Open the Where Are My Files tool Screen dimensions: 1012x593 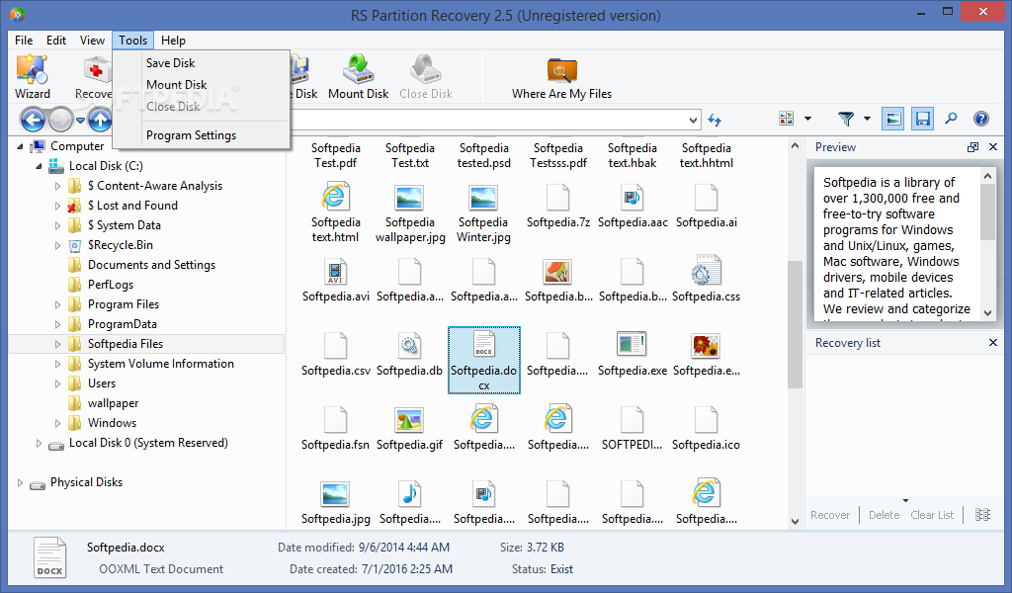(x=561, y=76)
